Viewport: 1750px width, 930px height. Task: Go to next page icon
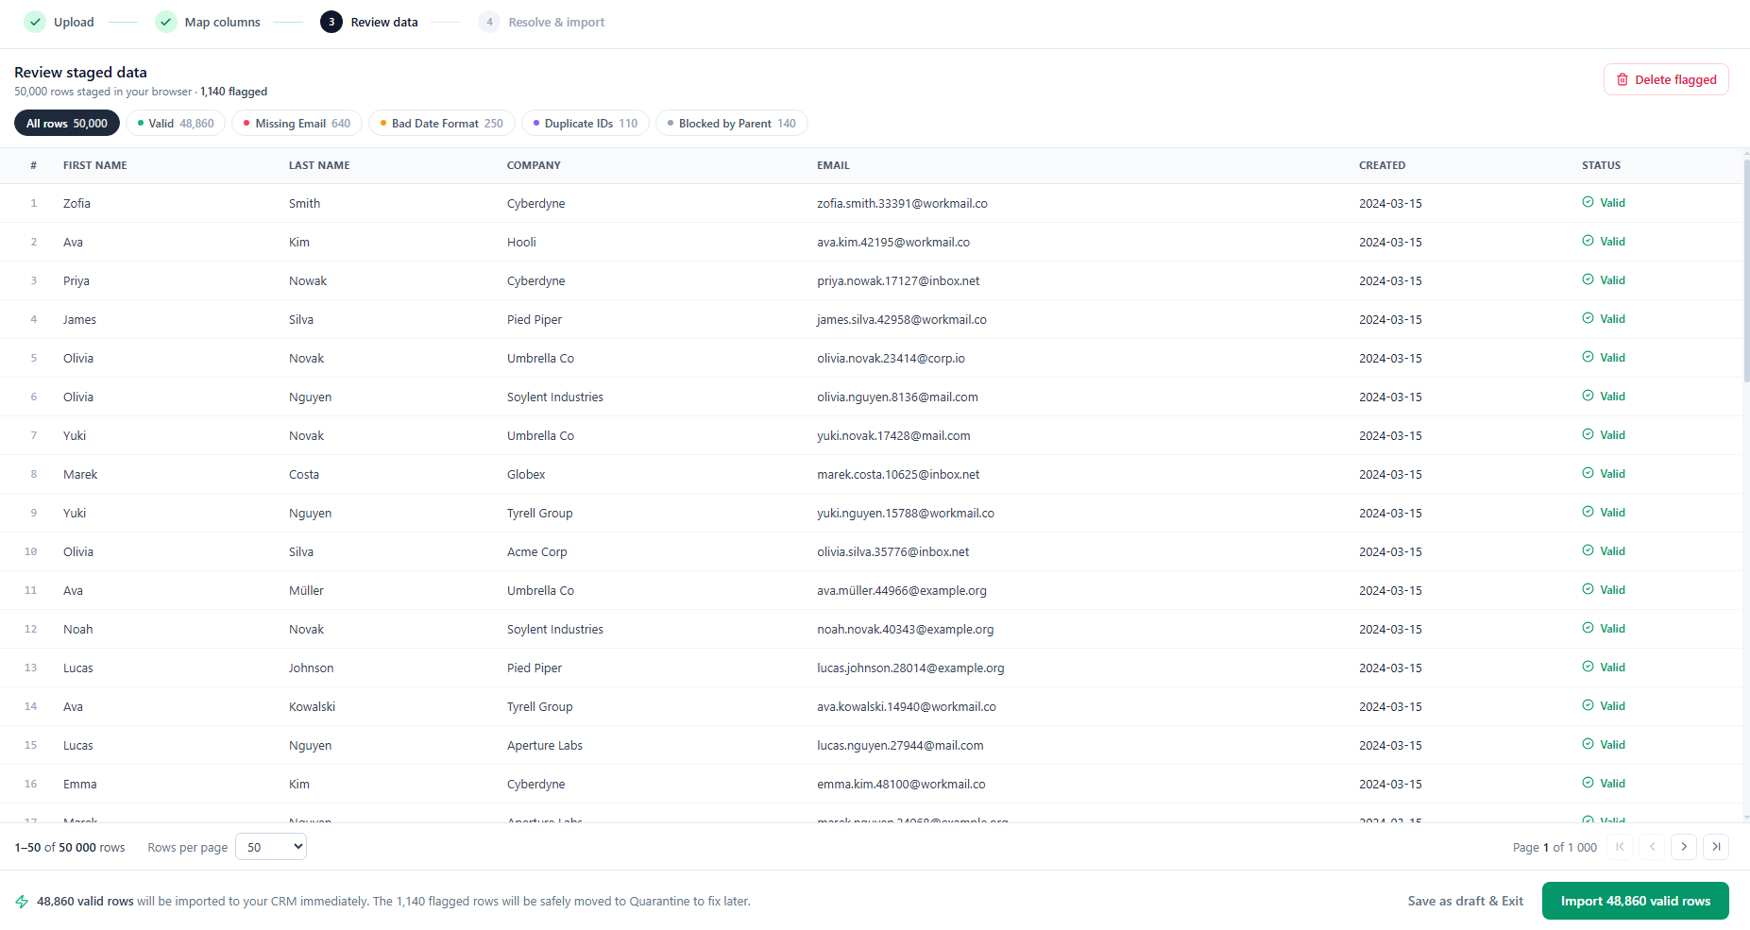click(x=1684, y=847)
